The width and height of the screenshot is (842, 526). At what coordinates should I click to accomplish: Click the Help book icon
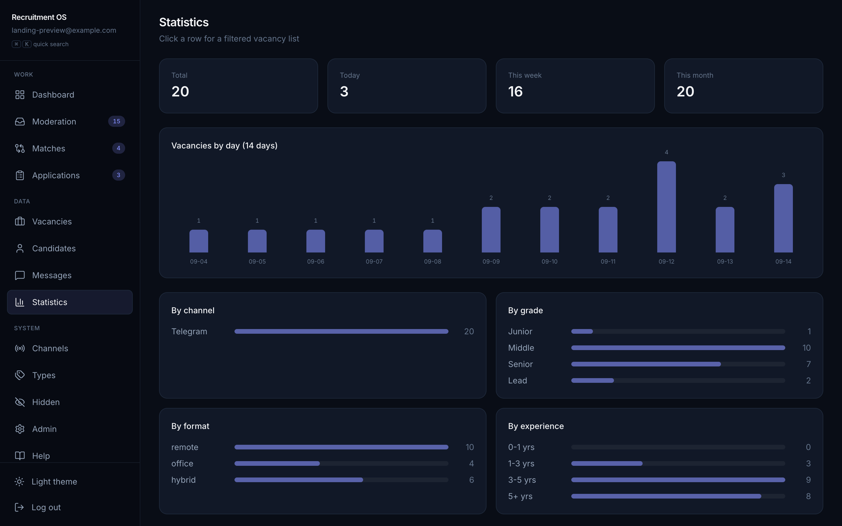pos(20,456)
